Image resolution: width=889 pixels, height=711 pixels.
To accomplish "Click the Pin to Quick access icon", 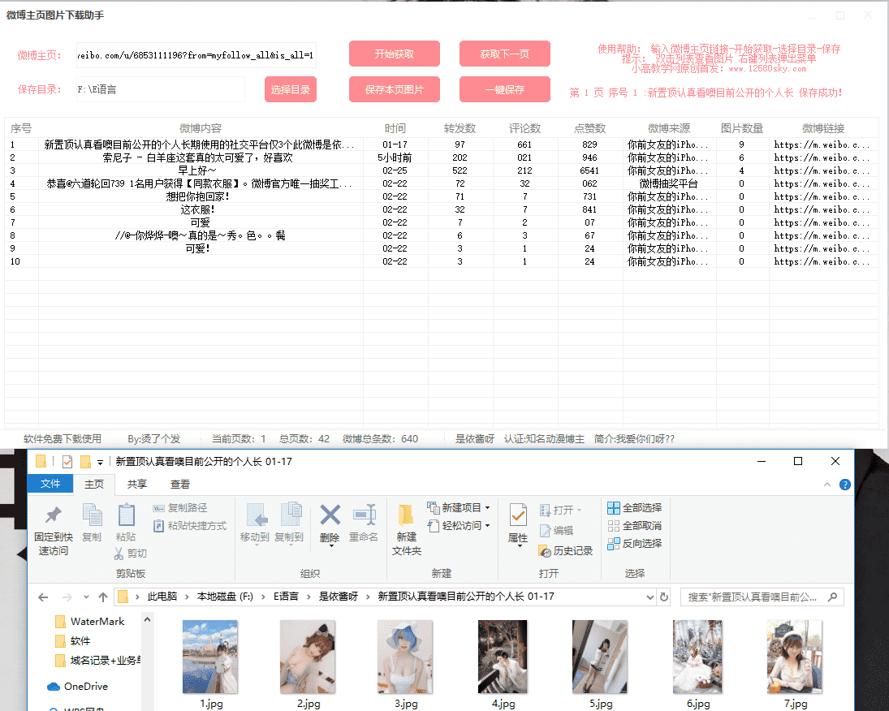I will pos(53,516).
